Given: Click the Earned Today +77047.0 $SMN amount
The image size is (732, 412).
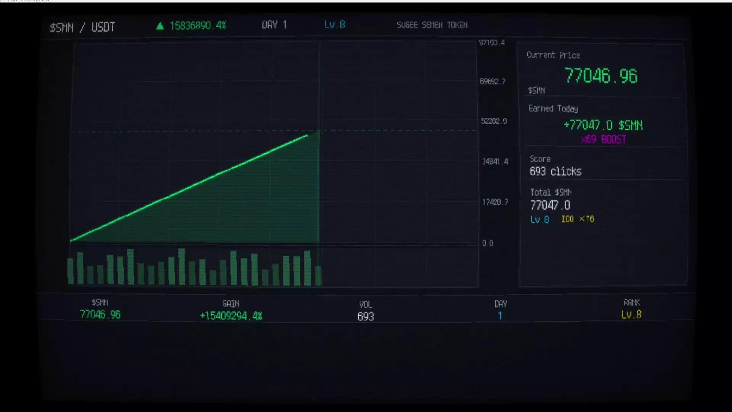Looking at the screenshot, I should [603, 125].
